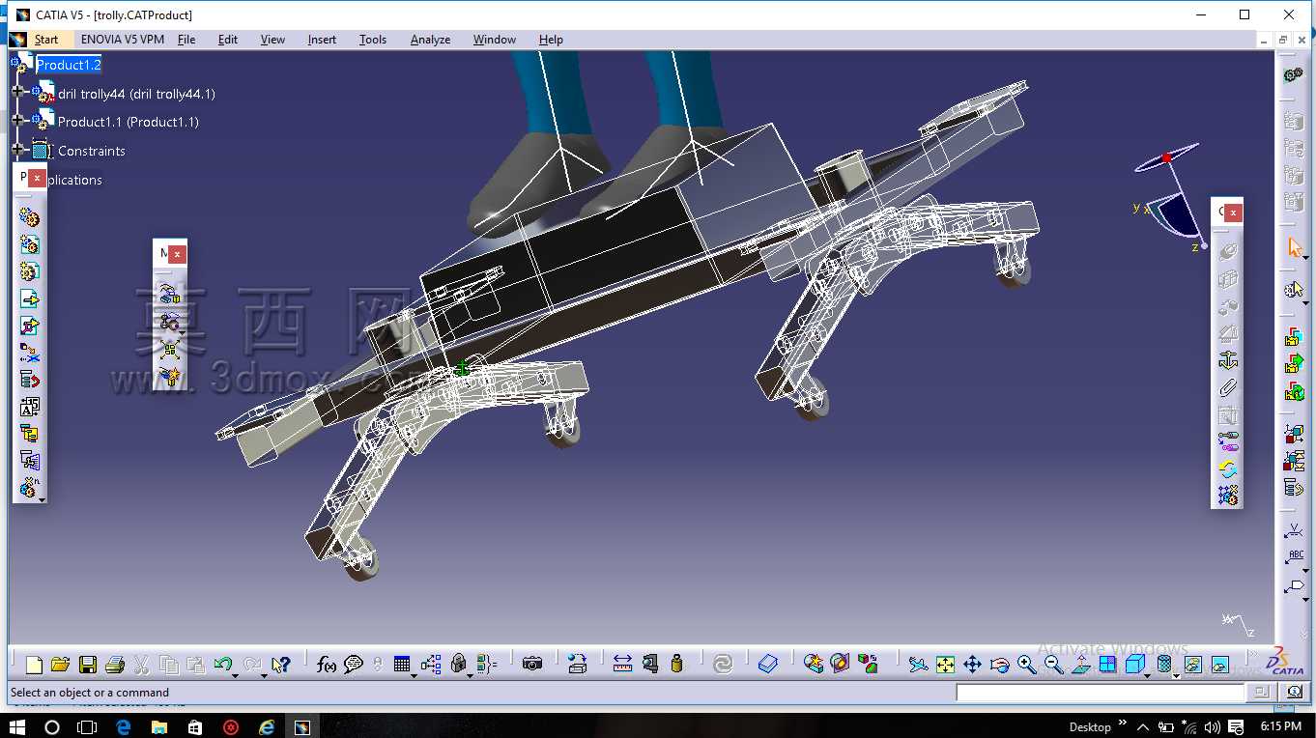
Task: Click the Undo arrow icon
Action: (x=222, y=665)
